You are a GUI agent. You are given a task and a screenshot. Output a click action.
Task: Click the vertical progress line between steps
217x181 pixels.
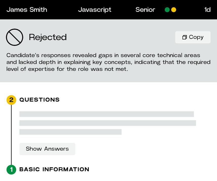tap(11, 134)
